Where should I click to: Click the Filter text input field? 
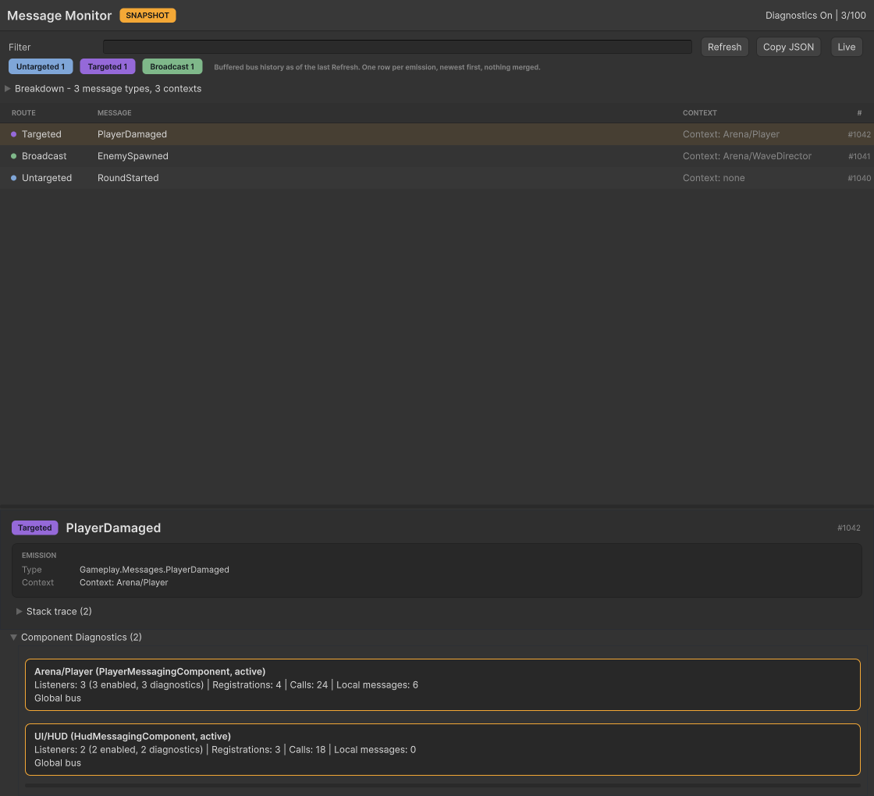(x=397, y=47)
